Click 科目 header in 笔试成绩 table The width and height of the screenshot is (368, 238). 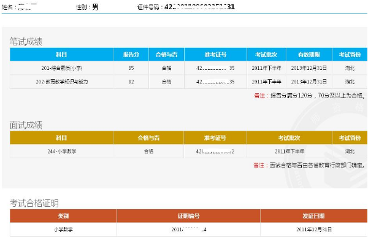tap(61, 55)
